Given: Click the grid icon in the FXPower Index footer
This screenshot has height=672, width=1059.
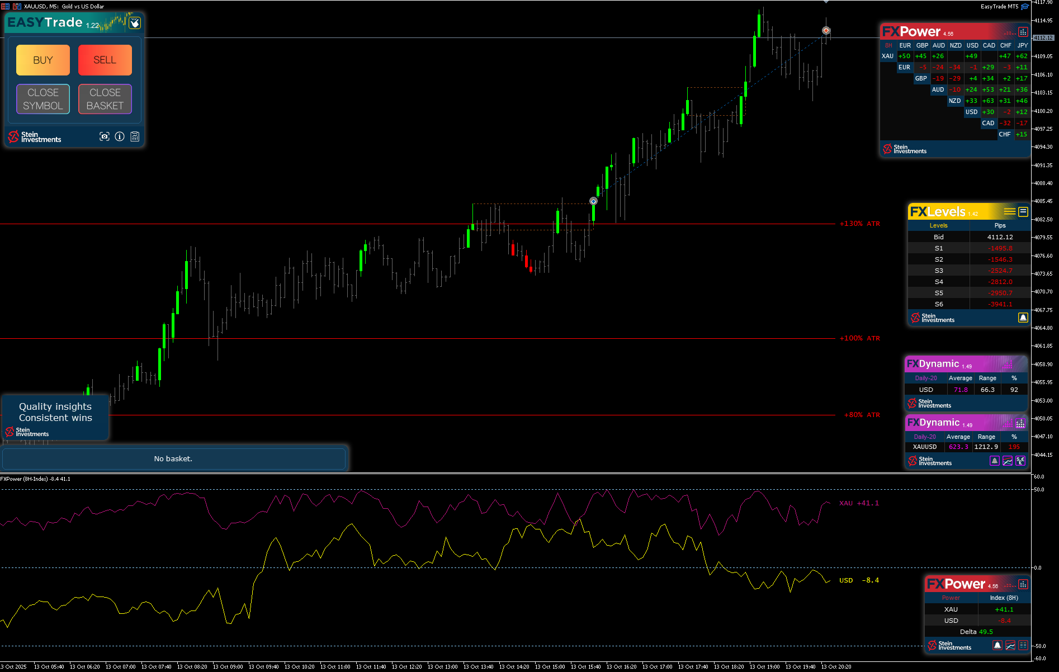Looking at the screenshot, I should point(1023,645).
